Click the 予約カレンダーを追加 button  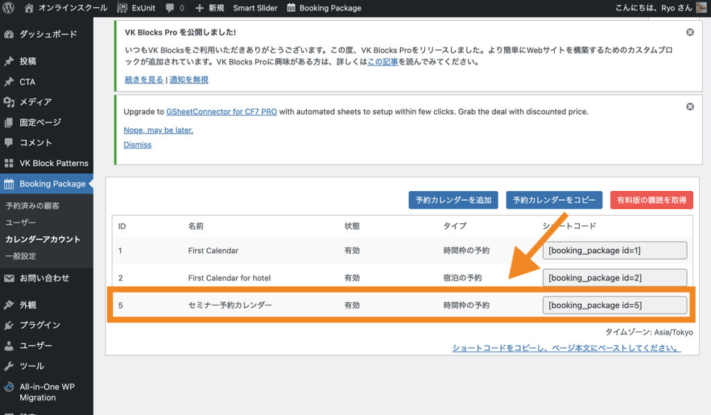point(453,200)
